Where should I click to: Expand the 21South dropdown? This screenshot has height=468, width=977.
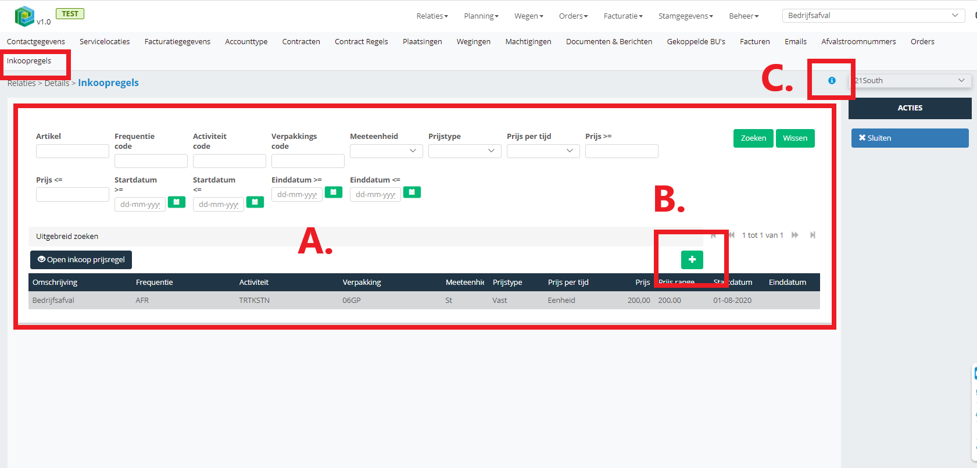coord(911,80)
